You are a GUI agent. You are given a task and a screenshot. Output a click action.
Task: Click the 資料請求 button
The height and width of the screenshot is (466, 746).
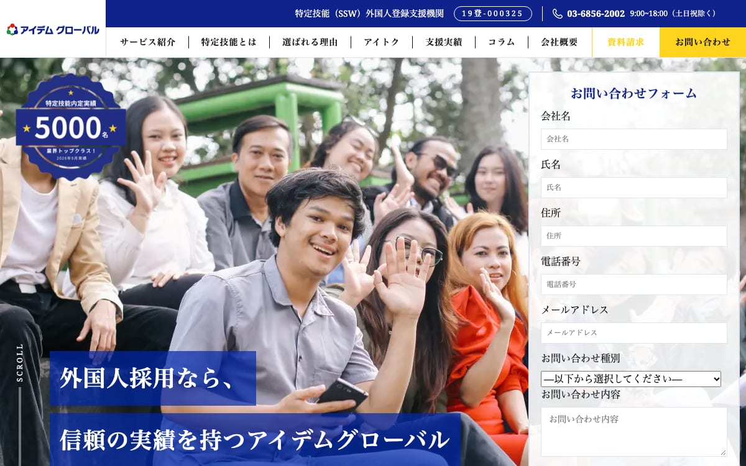[626, 42]
